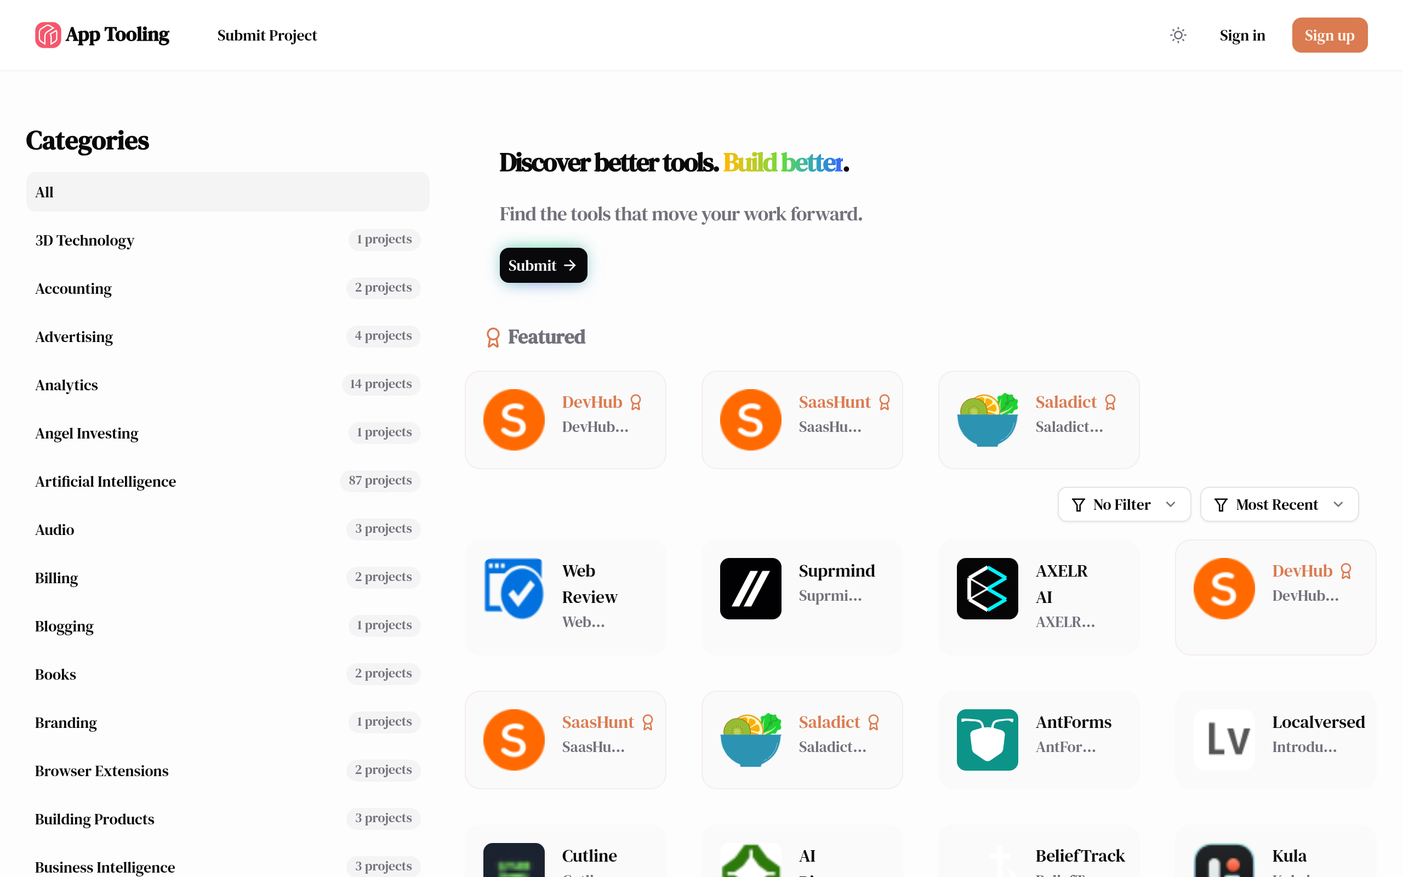
Task: Click the Cutline dark logo icon
Action: (514, 860)
